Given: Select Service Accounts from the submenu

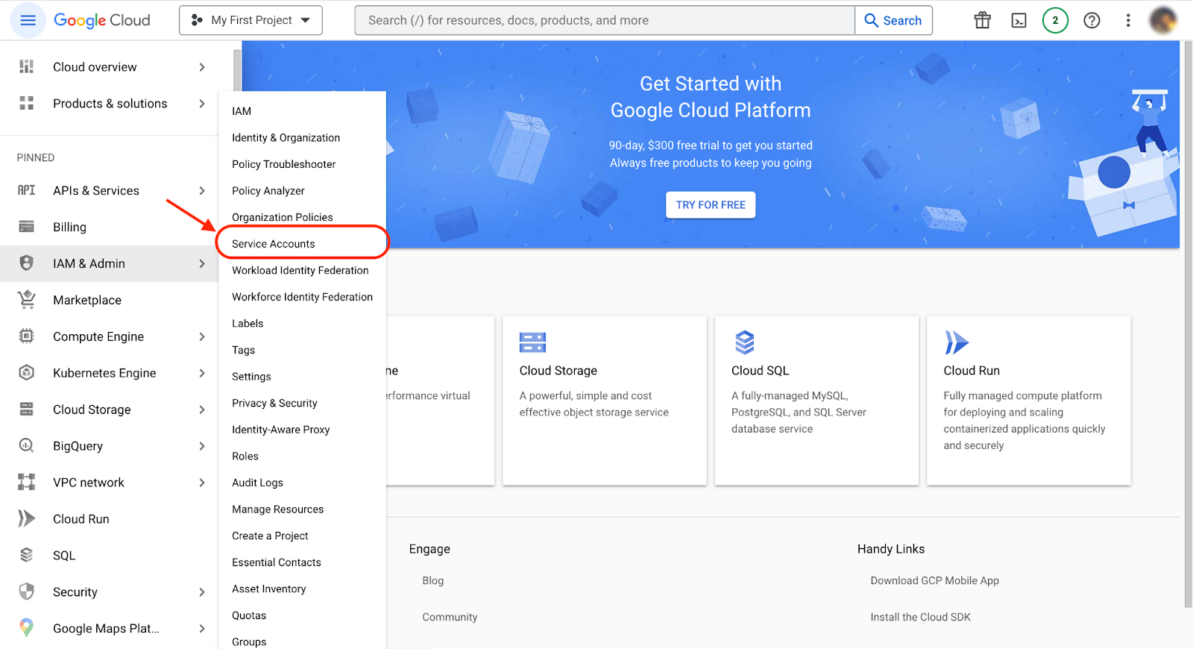Looking at the screenshot, I should (x=274, y=244).
